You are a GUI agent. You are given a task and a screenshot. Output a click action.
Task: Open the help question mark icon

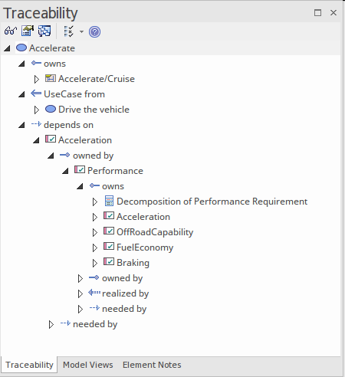coord(94,32)
